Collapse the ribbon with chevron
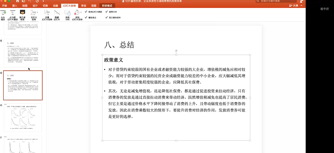 point(302,5)
